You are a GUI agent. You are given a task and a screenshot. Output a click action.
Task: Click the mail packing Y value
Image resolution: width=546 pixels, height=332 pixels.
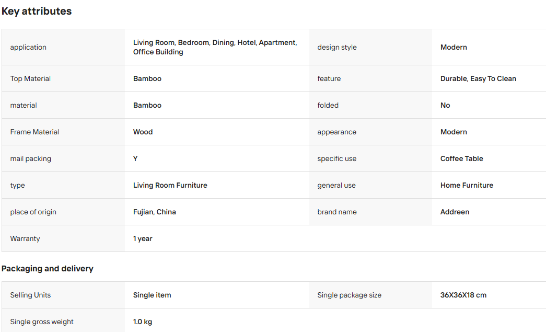click(135, 158)
